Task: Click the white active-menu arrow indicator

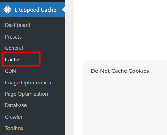Action: coord(64,10)
